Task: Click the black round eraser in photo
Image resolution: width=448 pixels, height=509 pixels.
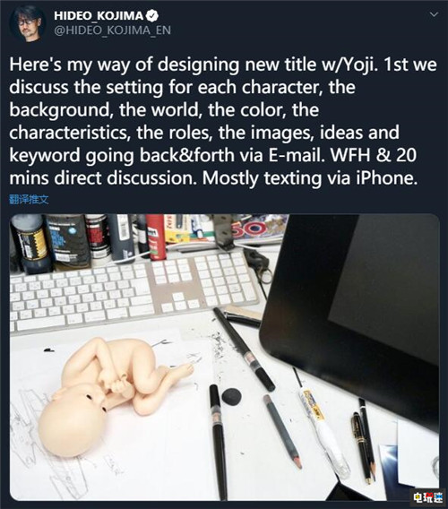Action: tap(231, 396)
